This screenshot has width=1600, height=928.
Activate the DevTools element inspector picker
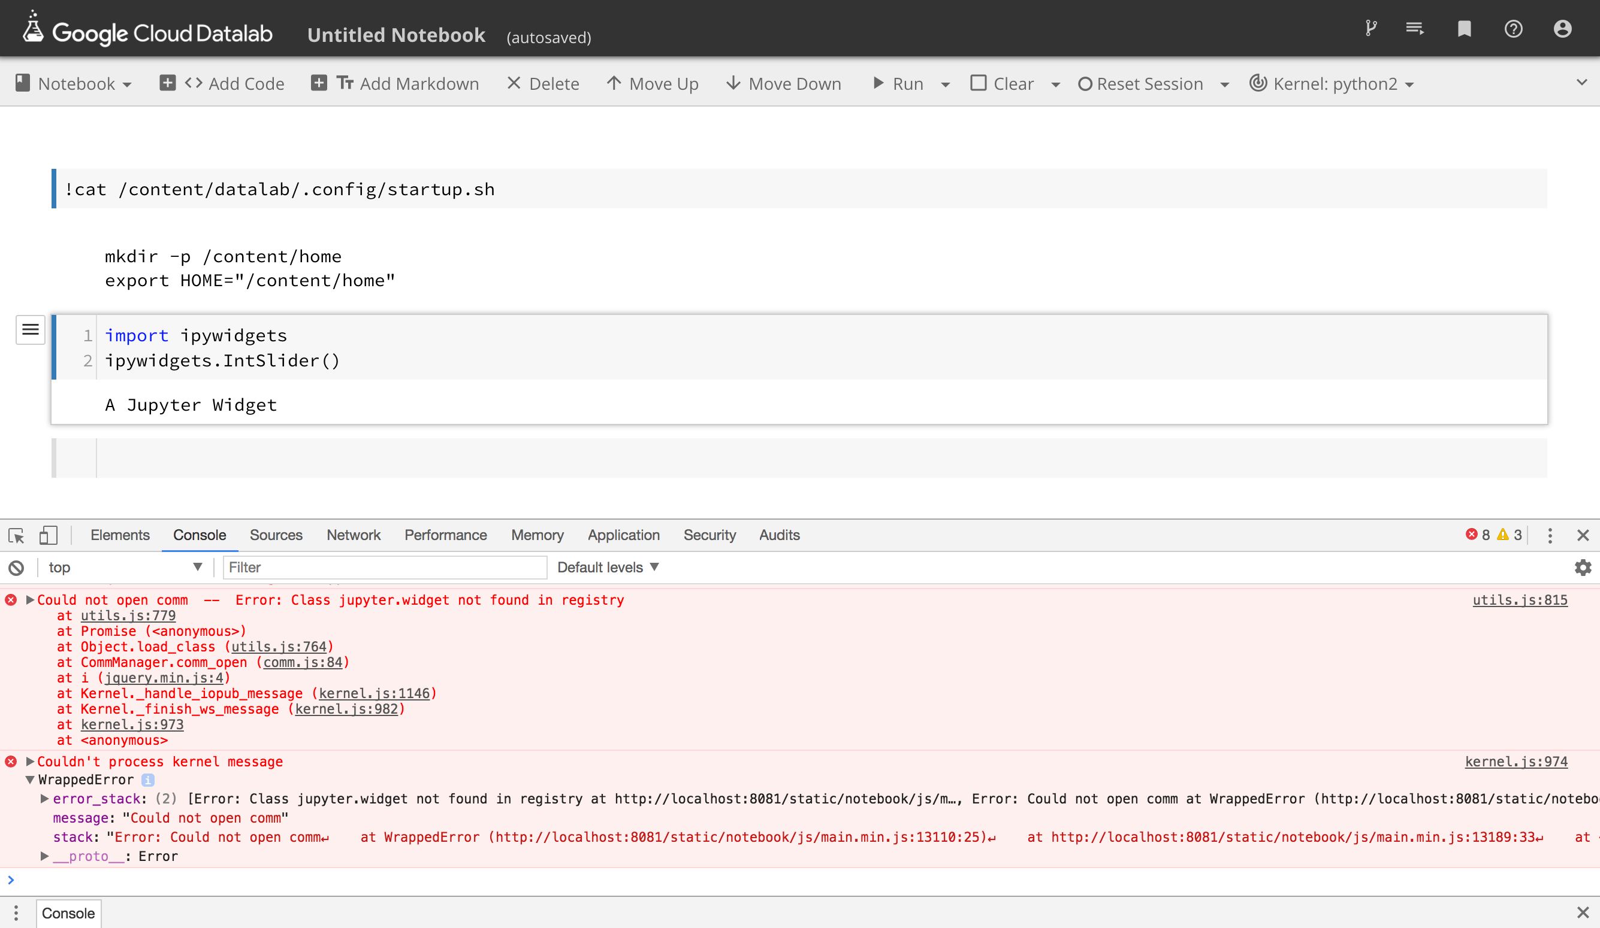click(16, 535)
